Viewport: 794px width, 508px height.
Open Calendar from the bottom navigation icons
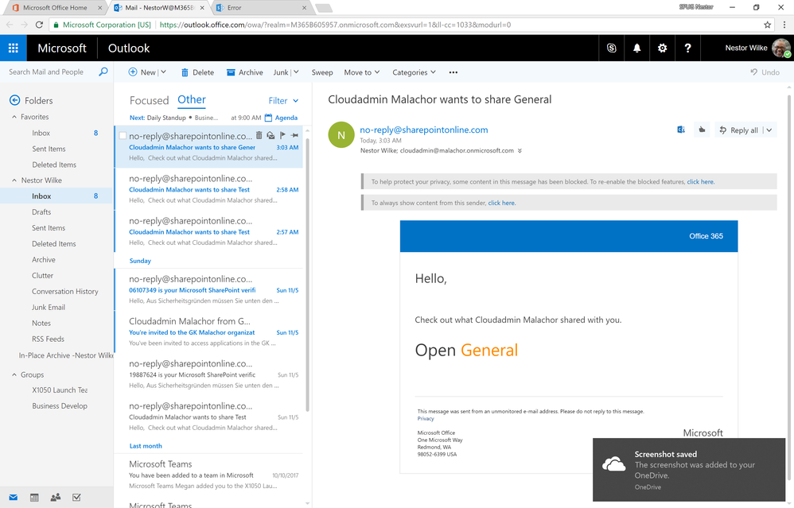(x=34, y=498)
